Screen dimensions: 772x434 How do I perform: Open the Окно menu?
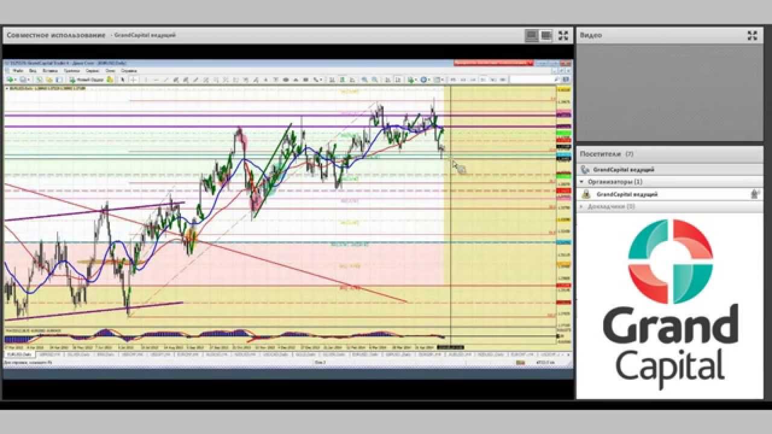(x=110, y=71)
